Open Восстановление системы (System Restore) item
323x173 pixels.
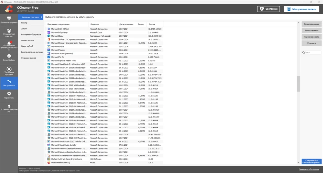point(32,52)
